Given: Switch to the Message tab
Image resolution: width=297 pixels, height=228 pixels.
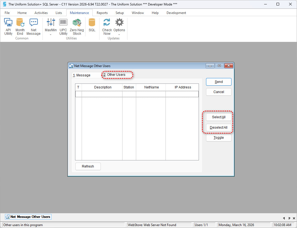Looking at the screenshot, I should pyautogui.click(x=82, y=75).
